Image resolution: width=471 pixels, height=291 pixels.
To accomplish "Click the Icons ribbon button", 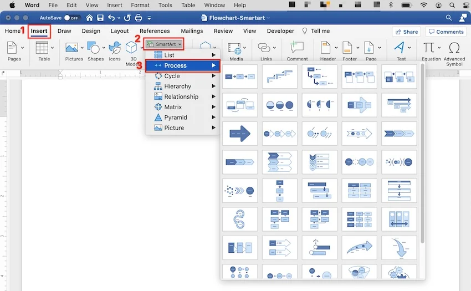I will [x=115, y=48].
